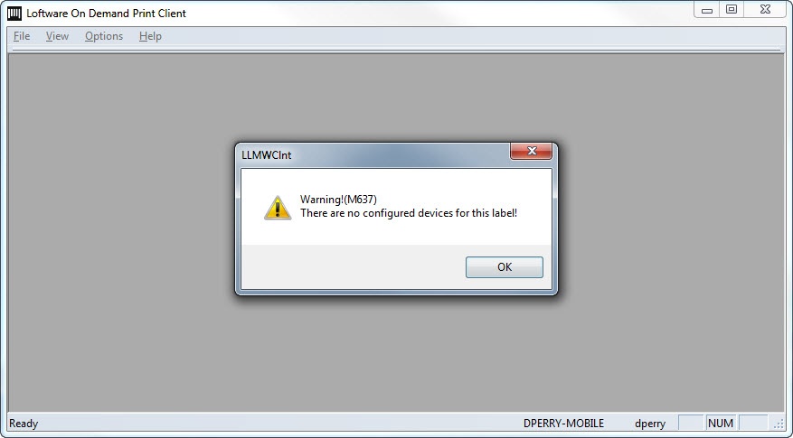Open the File menu
The height and width of the screenshot is (438, 793).
(22, 36)
